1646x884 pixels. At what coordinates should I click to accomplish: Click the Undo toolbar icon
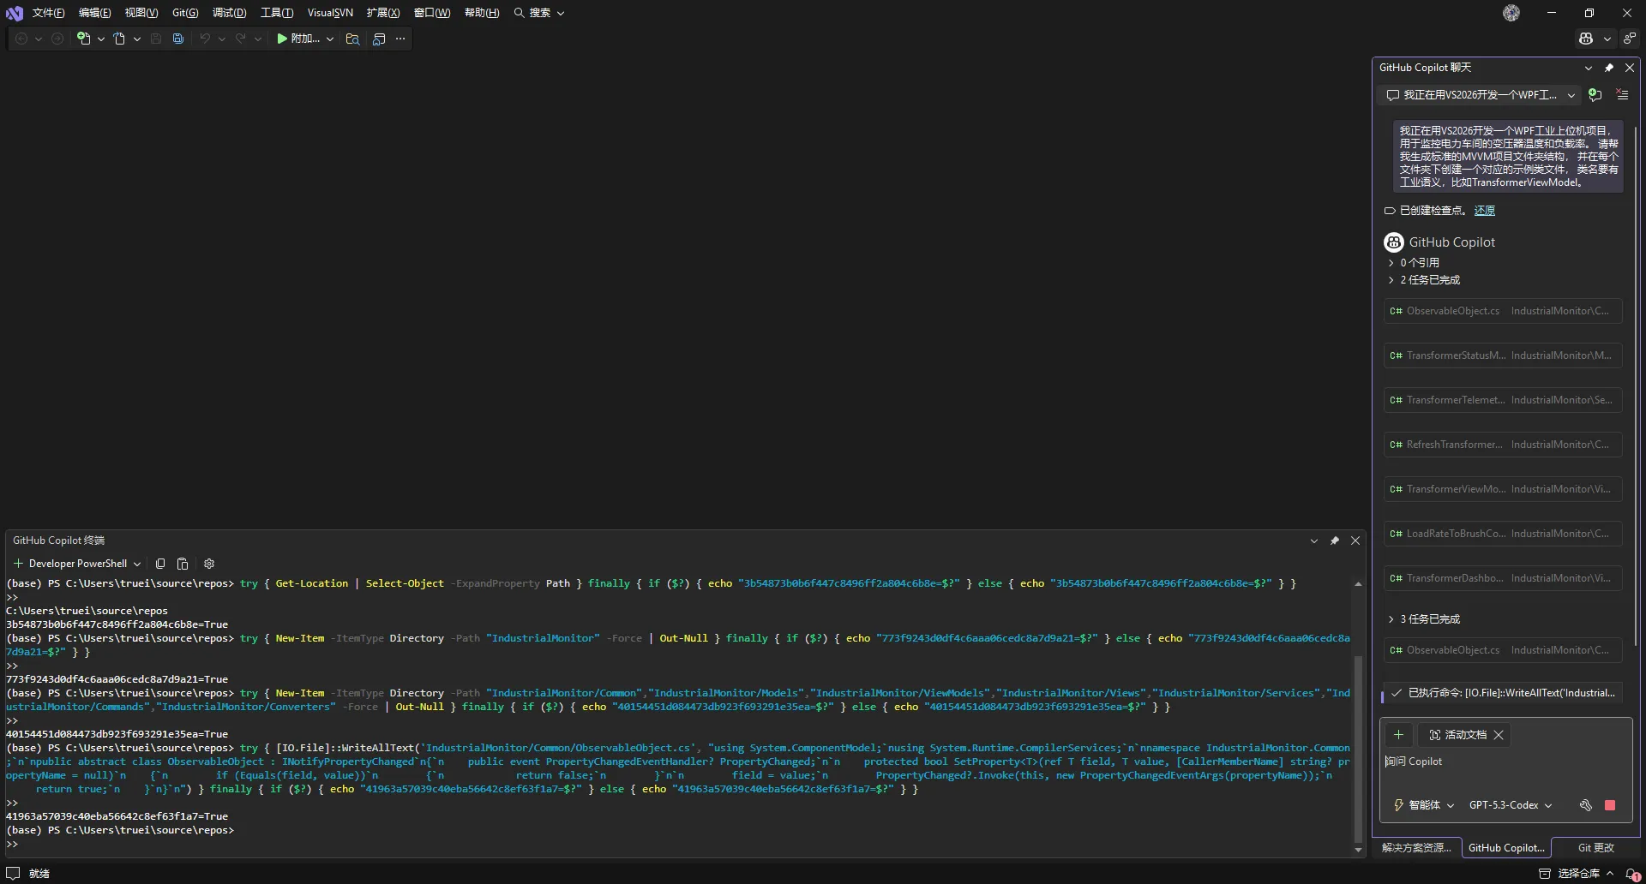tap(205, 39)
